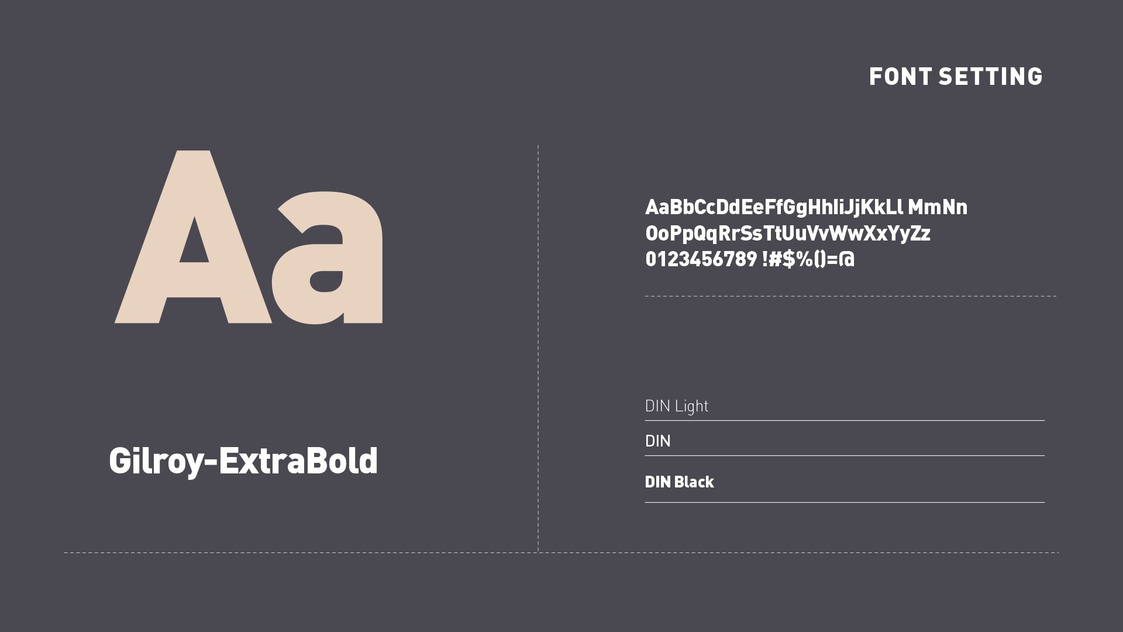Select the DIN Black font row
The height and width of the screenshot is (632, 1123).
[x=845, y=482]
